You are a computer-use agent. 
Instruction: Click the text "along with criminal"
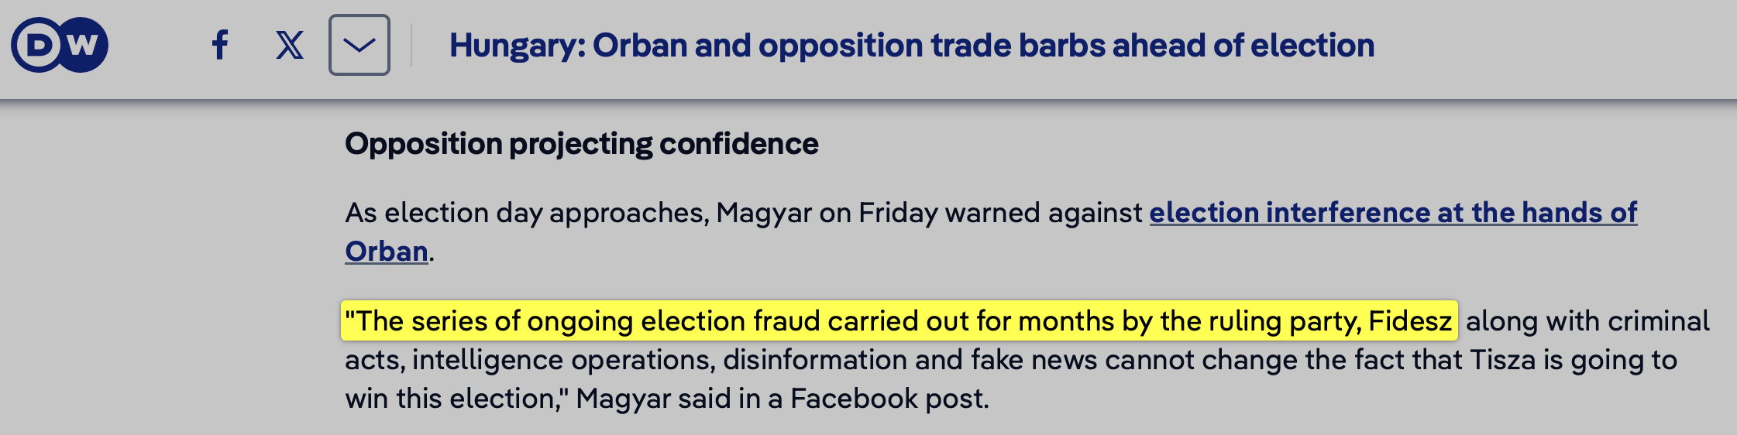[1587, 320]
